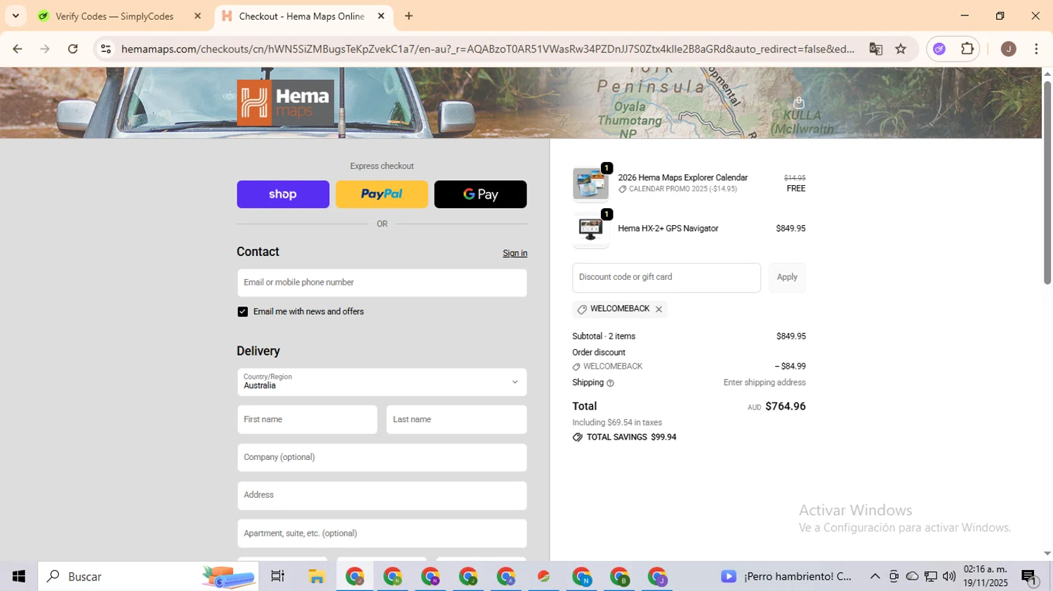Click "2026 Hema Maps Explorer Calendar" text

[682, 178]
